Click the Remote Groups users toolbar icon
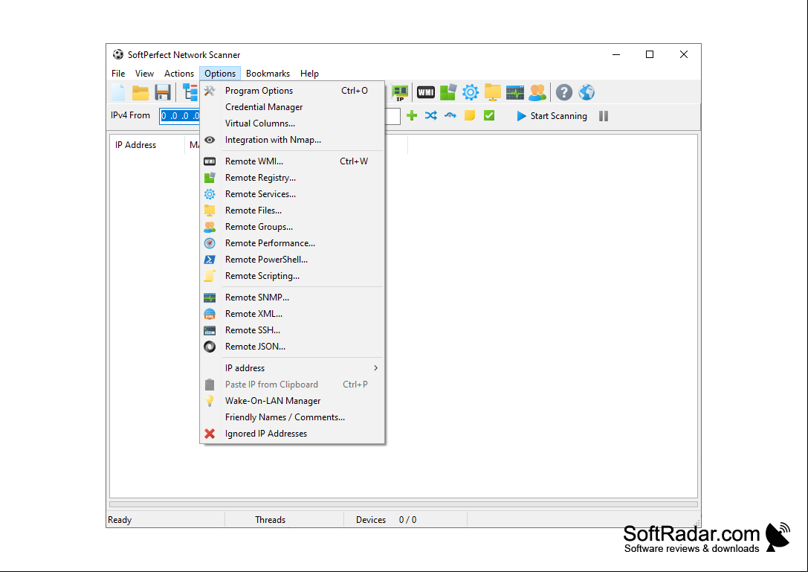The image size is (808, 572). click(537, 92)
